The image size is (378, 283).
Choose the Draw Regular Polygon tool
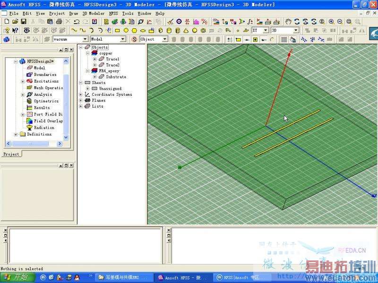[135, 31]
